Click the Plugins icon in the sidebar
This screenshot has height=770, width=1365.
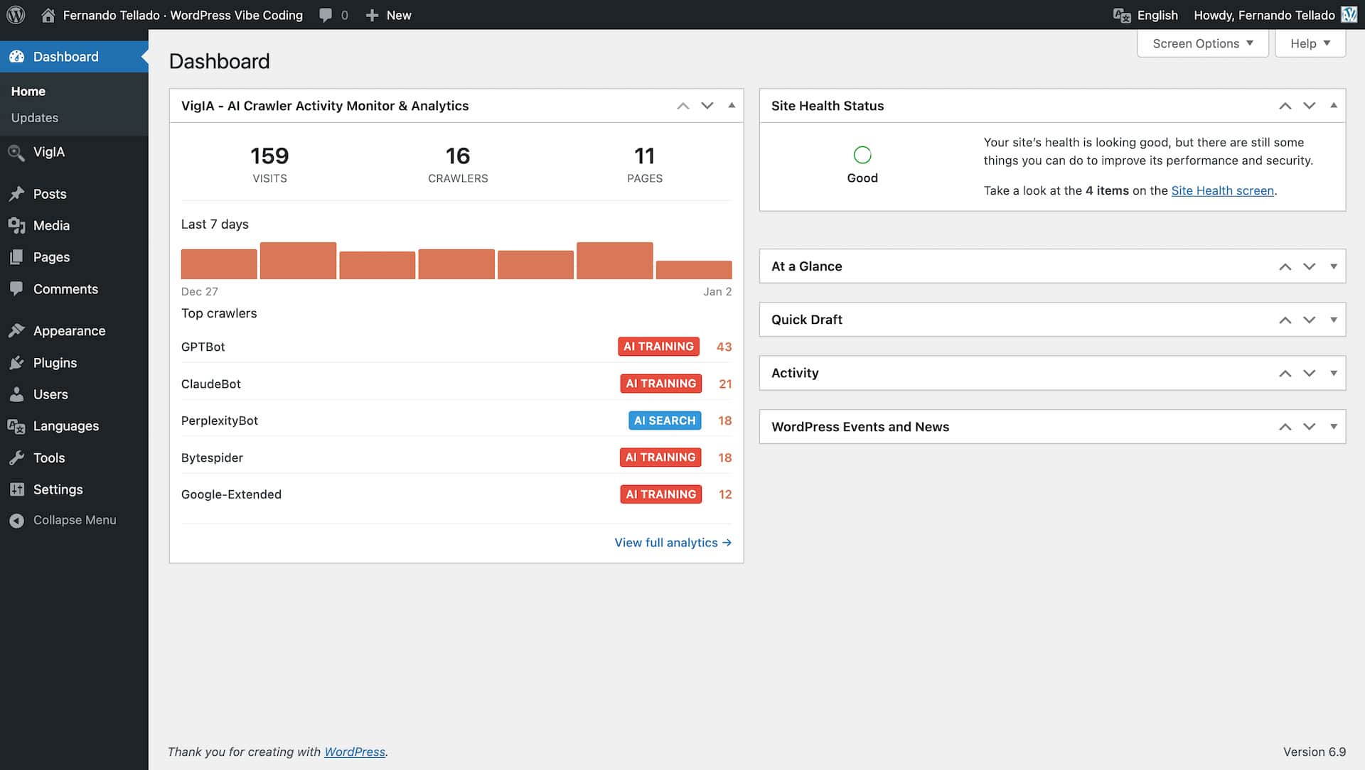tap(17, 362)
